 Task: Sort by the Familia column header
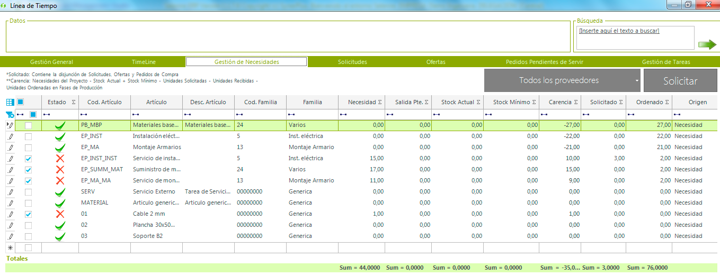point(312,102)
